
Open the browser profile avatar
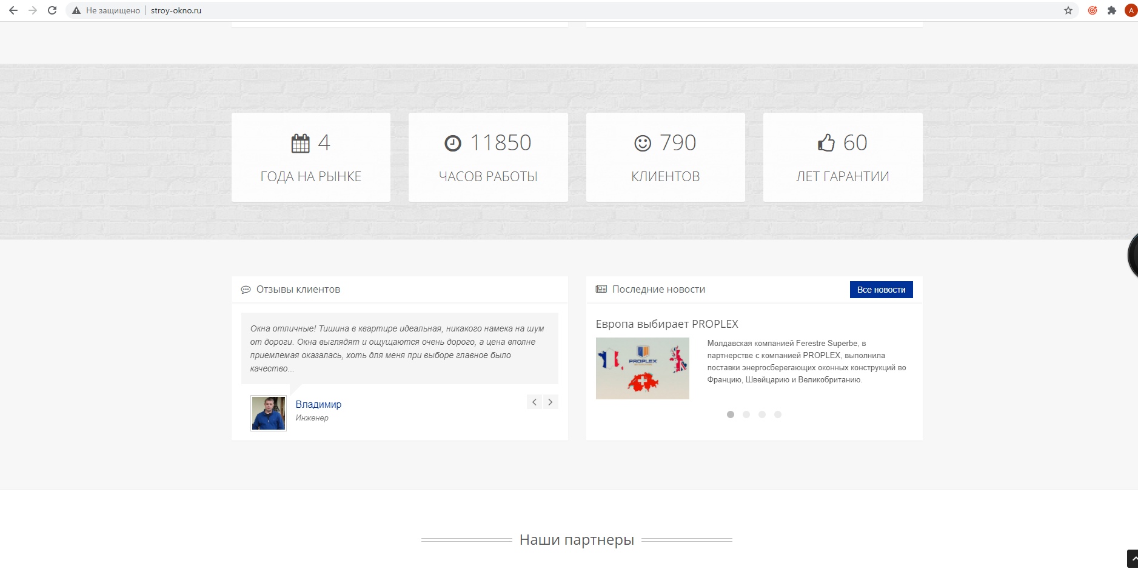click(x=1131, y=10)
